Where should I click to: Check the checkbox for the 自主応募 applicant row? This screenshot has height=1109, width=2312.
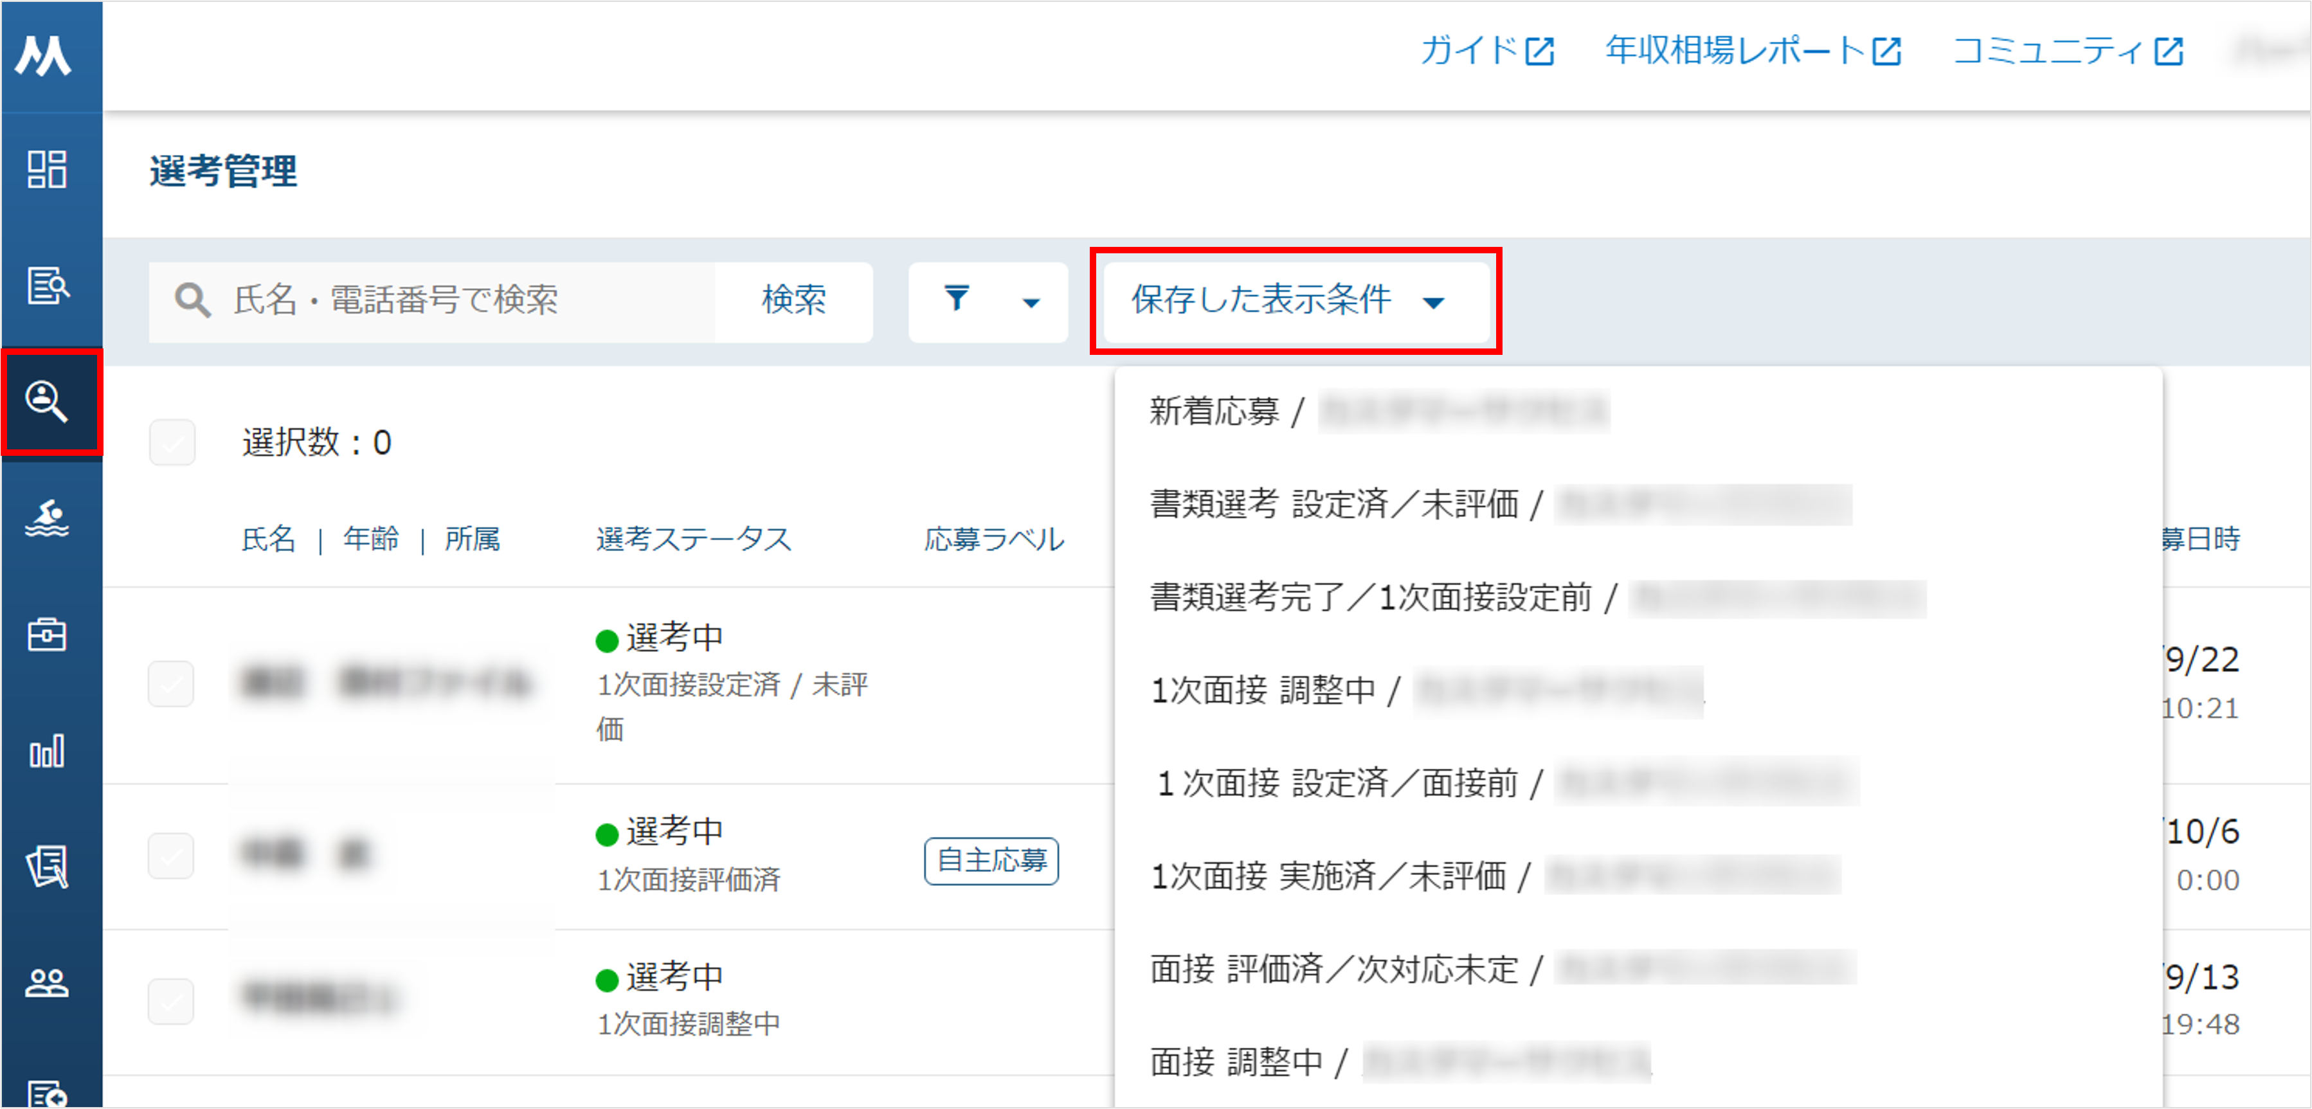coord(170,855)
